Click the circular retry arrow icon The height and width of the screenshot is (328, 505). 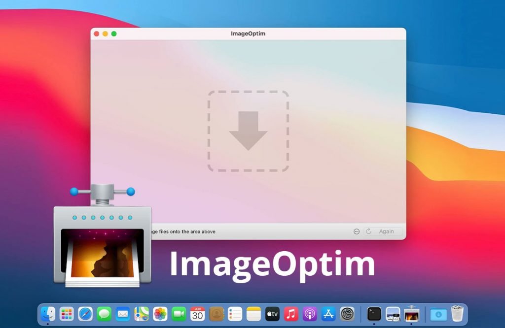pos(368,231)
